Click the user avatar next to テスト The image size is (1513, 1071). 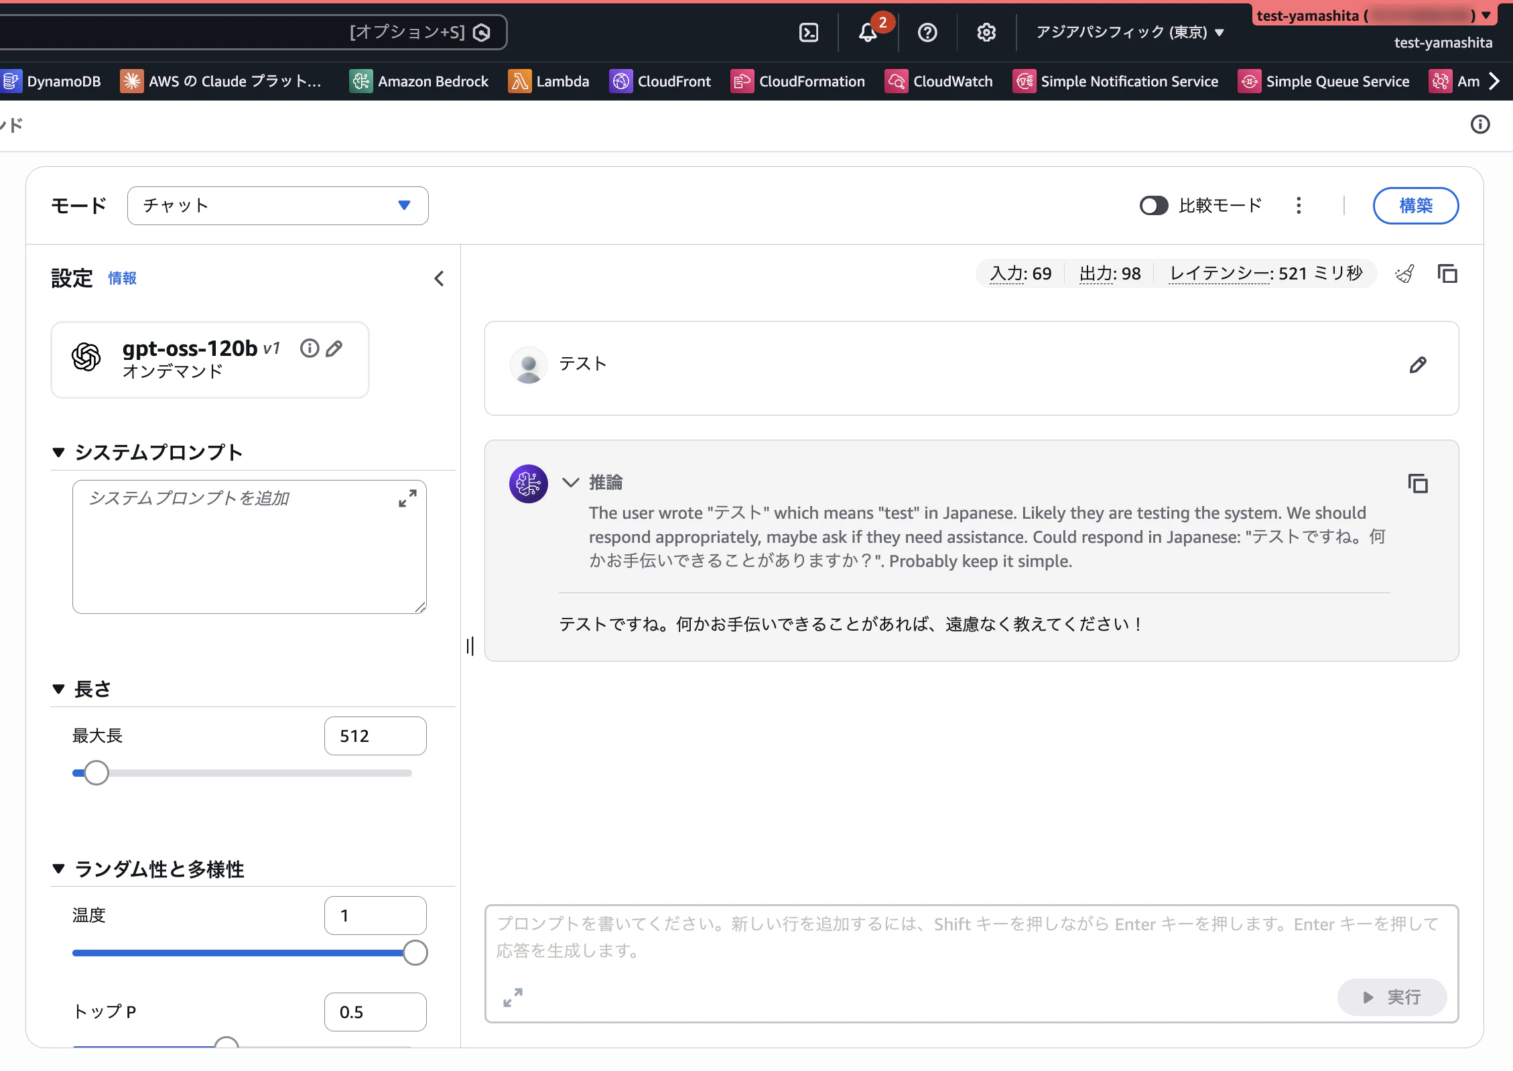pyautogui.click(x=529, y=365)
